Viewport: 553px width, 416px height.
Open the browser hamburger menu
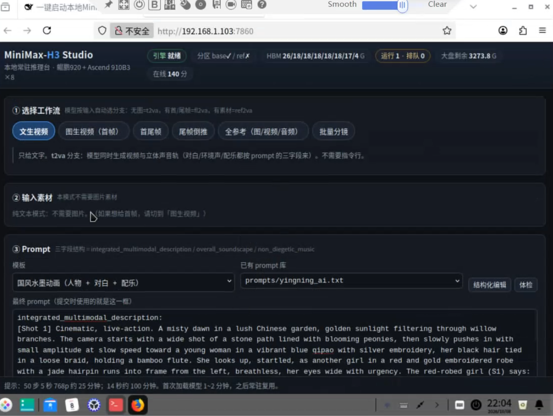point(542,31)
